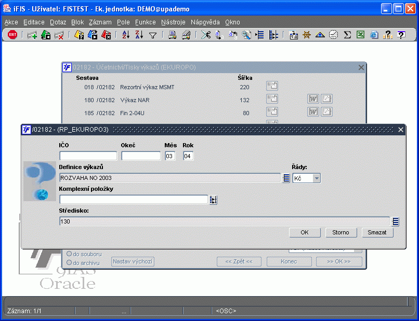Click the OK button in RP_EKUROPO3 dialog
Image resolution: width=419 pixels, height=321 pixels.
tap(305, 232)
